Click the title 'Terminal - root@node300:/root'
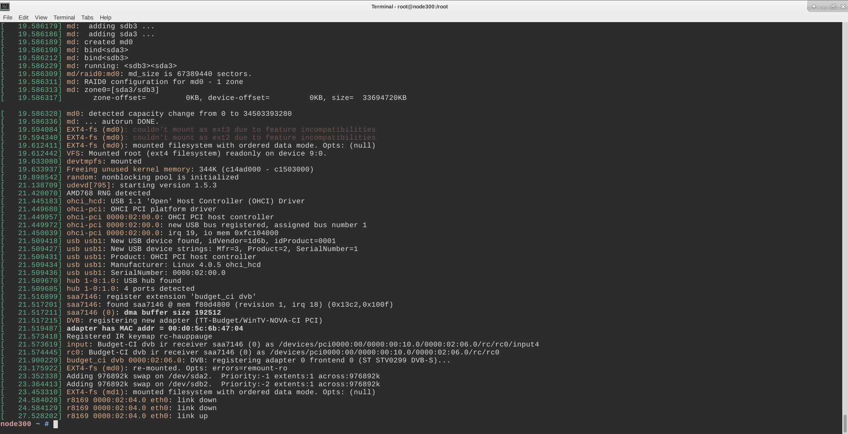This screenshot has height=434, width=848. click(409, 7)
